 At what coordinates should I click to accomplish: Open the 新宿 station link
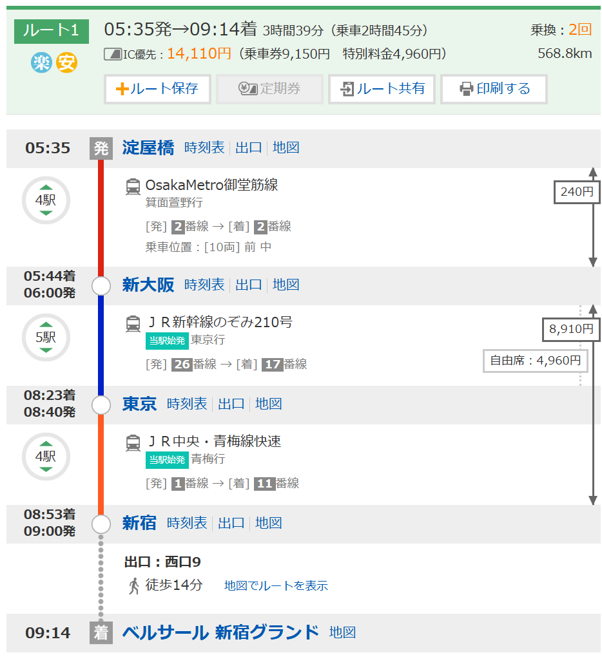click(139, 523)
